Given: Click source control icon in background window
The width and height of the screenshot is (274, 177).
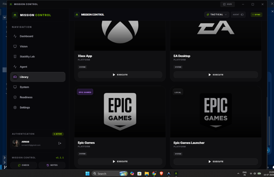Looking at the screenshot, I should point(5,167).
